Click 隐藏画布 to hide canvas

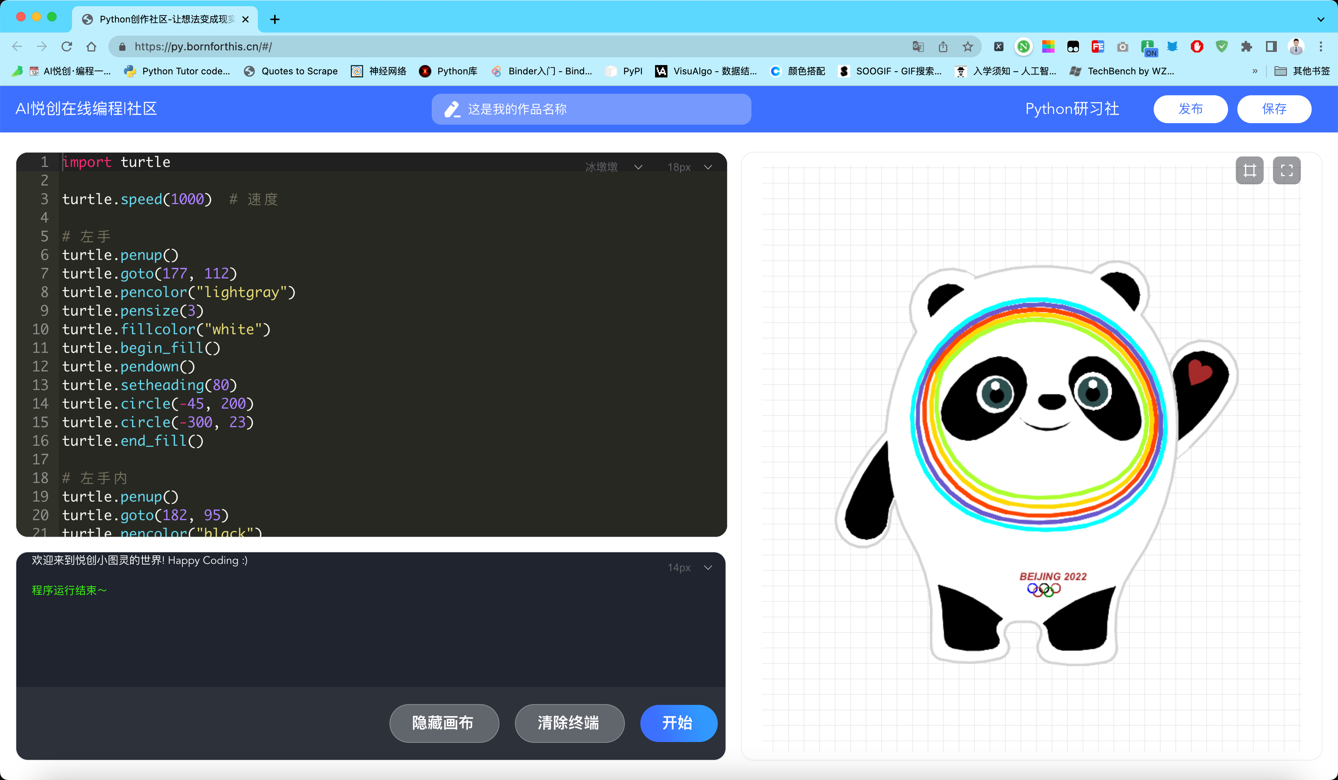[444, 723]
